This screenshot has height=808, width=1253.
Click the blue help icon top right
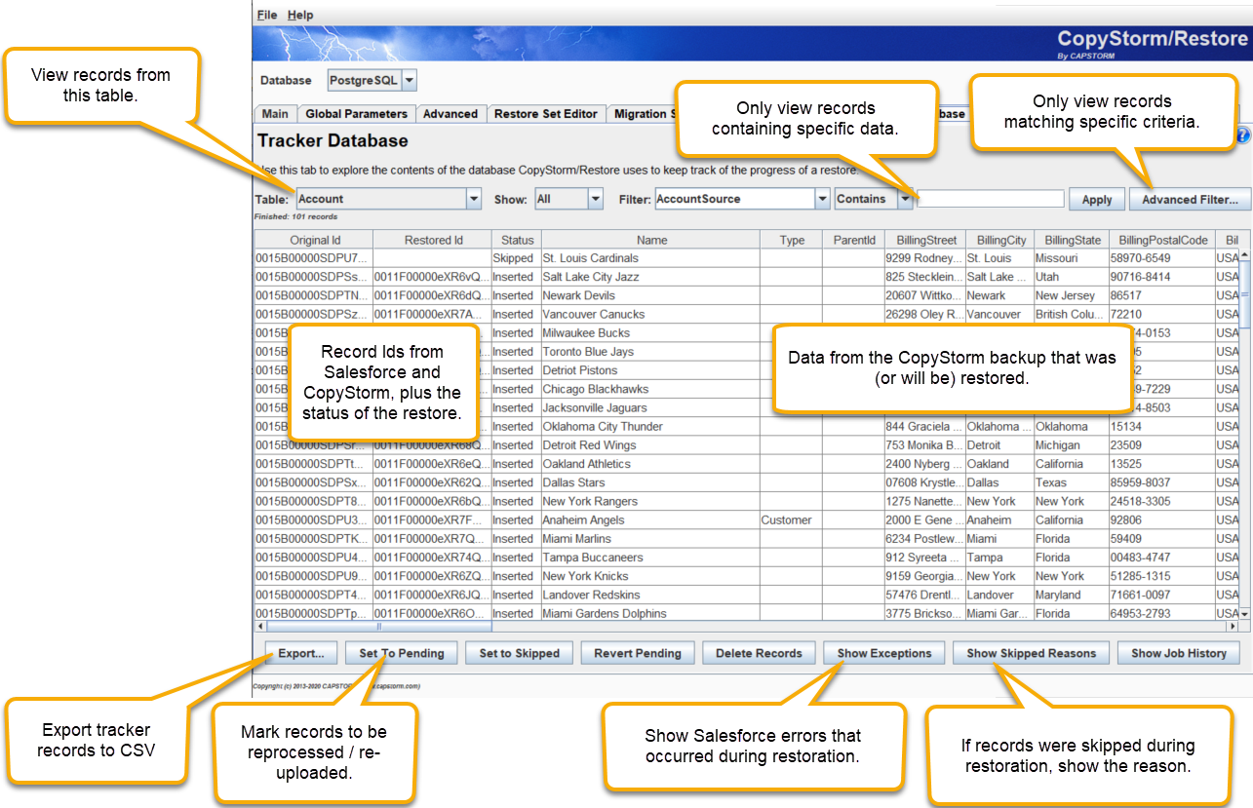[x=1245, y=135]
